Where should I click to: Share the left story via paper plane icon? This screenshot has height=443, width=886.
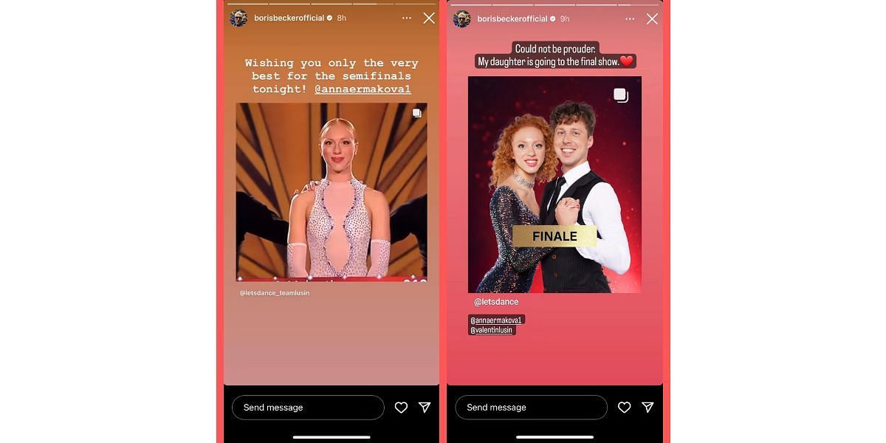coord(425,408)
